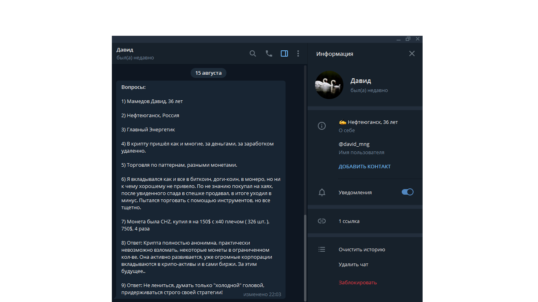The width and height of the screenshot is (538, 302).
Task: Click the Давид name in the info panel
Action: (361, 81)
